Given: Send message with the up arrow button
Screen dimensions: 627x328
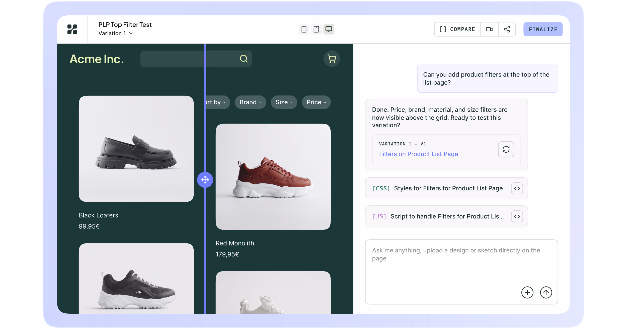Looking at the screenshot, I should [x=546, y=292].
